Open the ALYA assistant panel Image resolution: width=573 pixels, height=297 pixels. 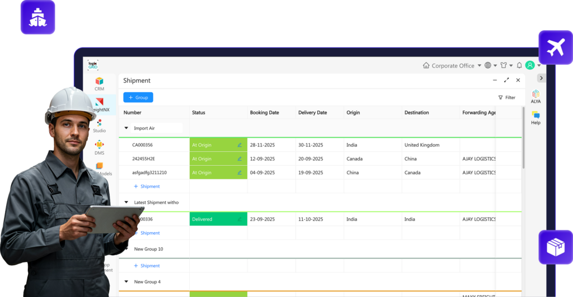(536, 97)
